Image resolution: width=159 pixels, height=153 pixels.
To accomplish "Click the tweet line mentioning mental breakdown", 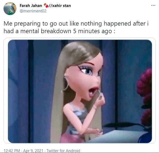I will click(59, 31).
